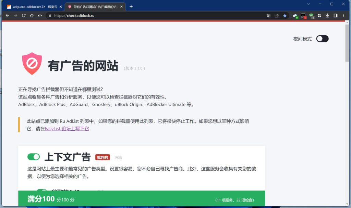Click the favicon of adguard-adblocker.7z tab

9,7
